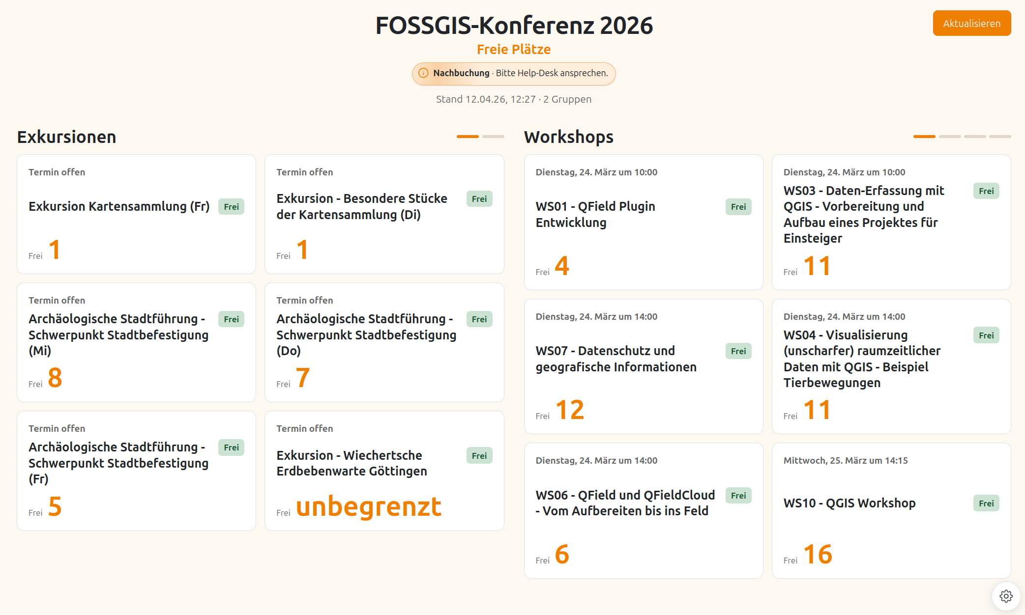Image resolution: width=1025 pixels, height=615 pixels.
Task: Show the fourth Workshops page indicator
Action: coord(1000,137)
